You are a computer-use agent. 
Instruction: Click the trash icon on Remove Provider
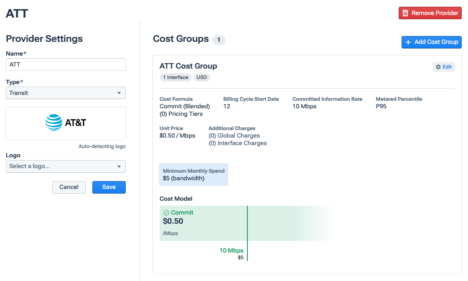click(405, 13)
